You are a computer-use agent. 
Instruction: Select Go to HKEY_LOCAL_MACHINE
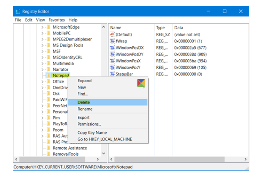point(108,139)
